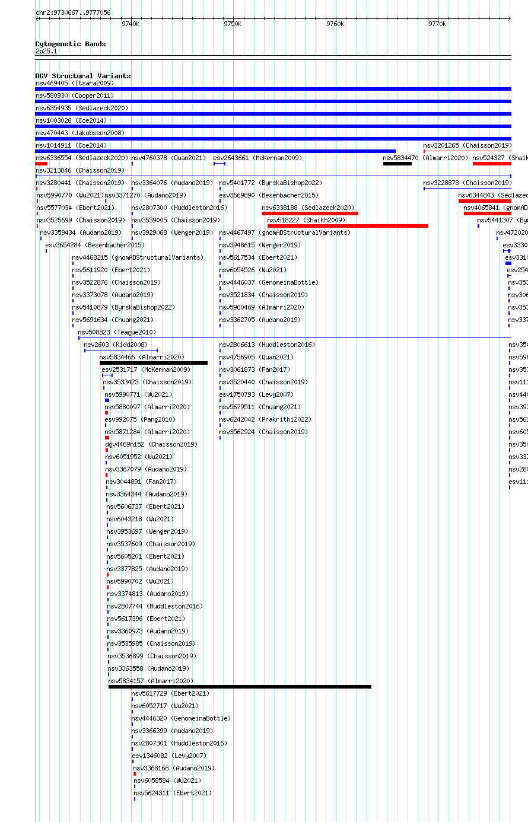Click the nsv3213846 (Chaisson2019) label
The width and height of the screenshot is (528, 822).
(80, 170)
